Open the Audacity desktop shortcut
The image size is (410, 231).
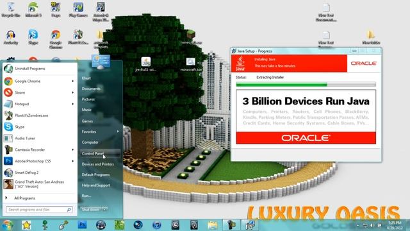tap(11, 37)
